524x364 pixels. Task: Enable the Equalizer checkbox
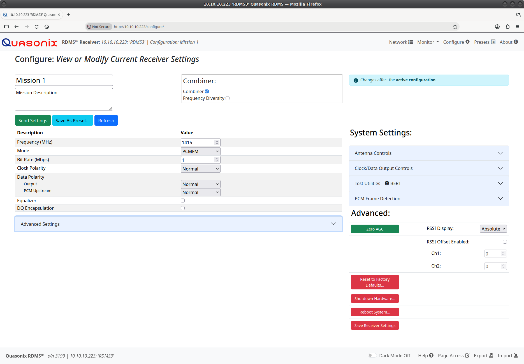click(183, 201)
